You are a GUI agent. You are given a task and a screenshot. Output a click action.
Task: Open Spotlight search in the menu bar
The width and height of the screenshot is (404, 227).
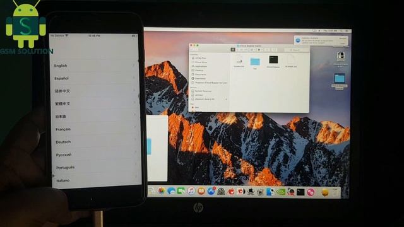[x=342, y=31]
